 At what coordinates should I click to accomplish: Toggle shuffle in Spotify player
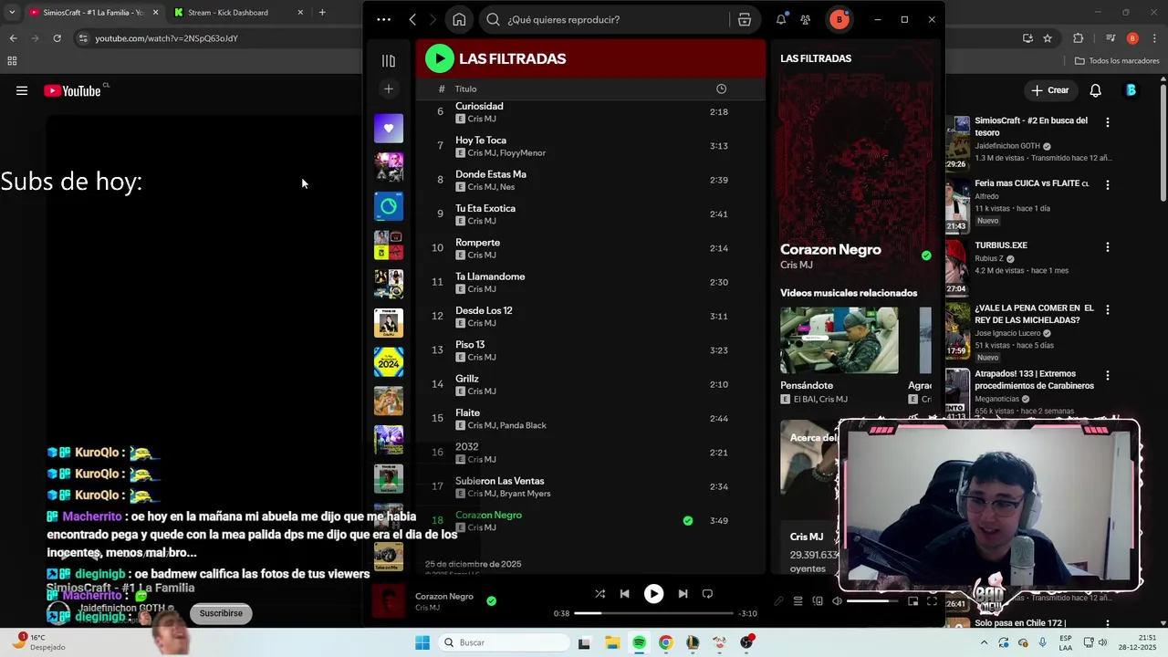tap(600, 593)
